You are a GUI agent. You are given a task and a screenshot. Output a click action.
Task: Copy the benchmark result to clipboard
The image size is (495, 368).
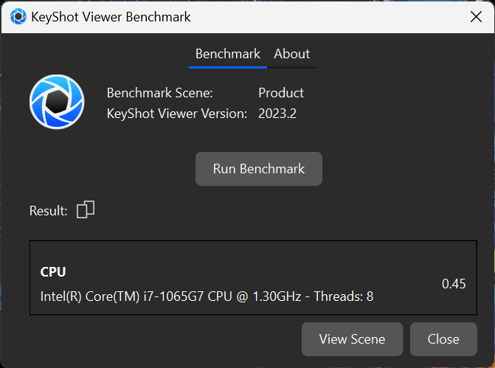click(x=86, y=209)
